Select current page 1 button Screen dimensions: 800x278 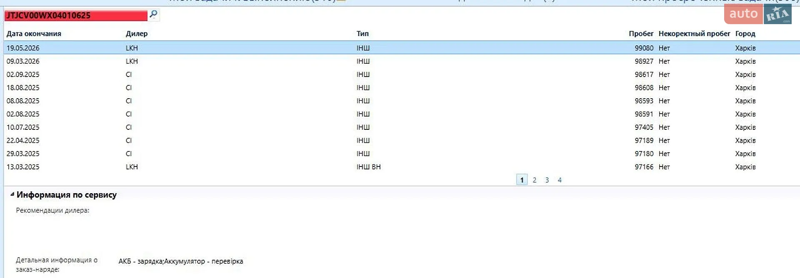[x=522, y=180]
